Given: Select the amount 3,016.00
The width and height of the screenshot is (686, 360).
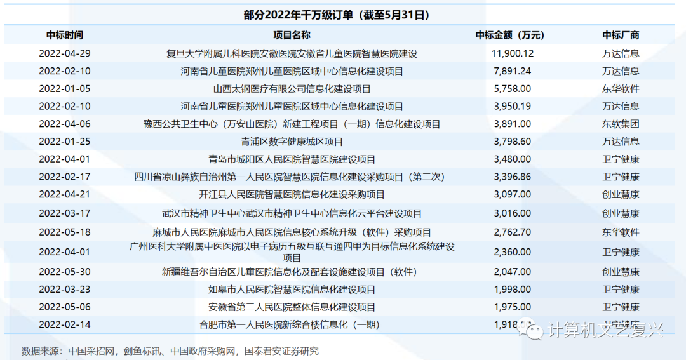Looking at the screenshot, I should point(512,213).
